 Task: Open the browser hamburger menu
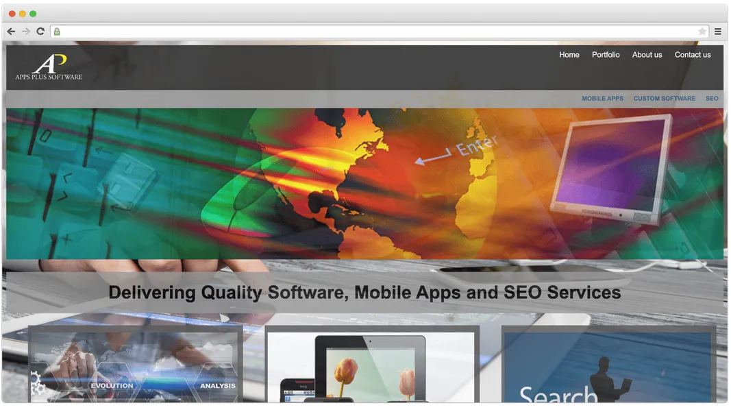coord(718,31)
